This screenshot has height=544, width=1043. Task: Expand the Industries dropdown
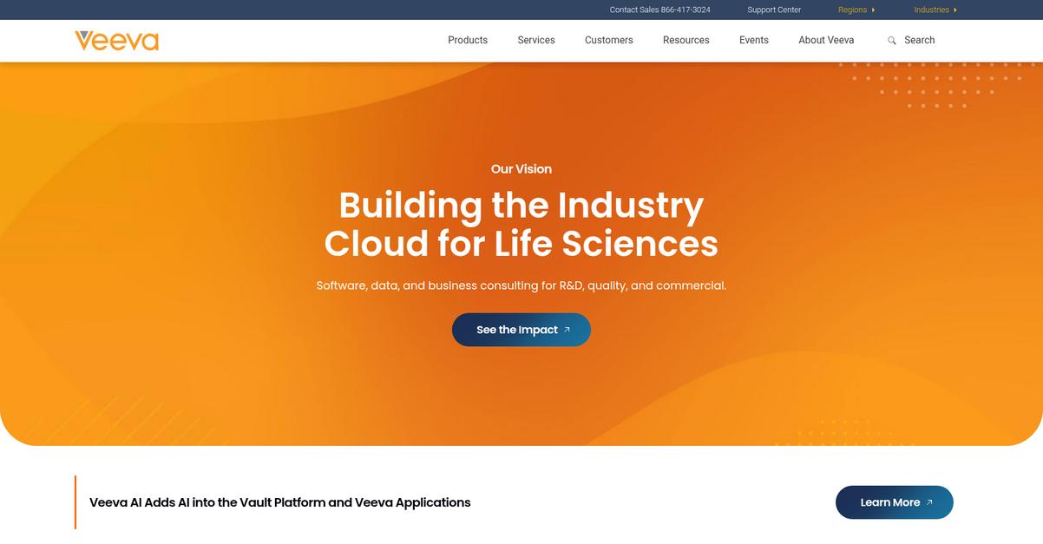coord(935,10)
